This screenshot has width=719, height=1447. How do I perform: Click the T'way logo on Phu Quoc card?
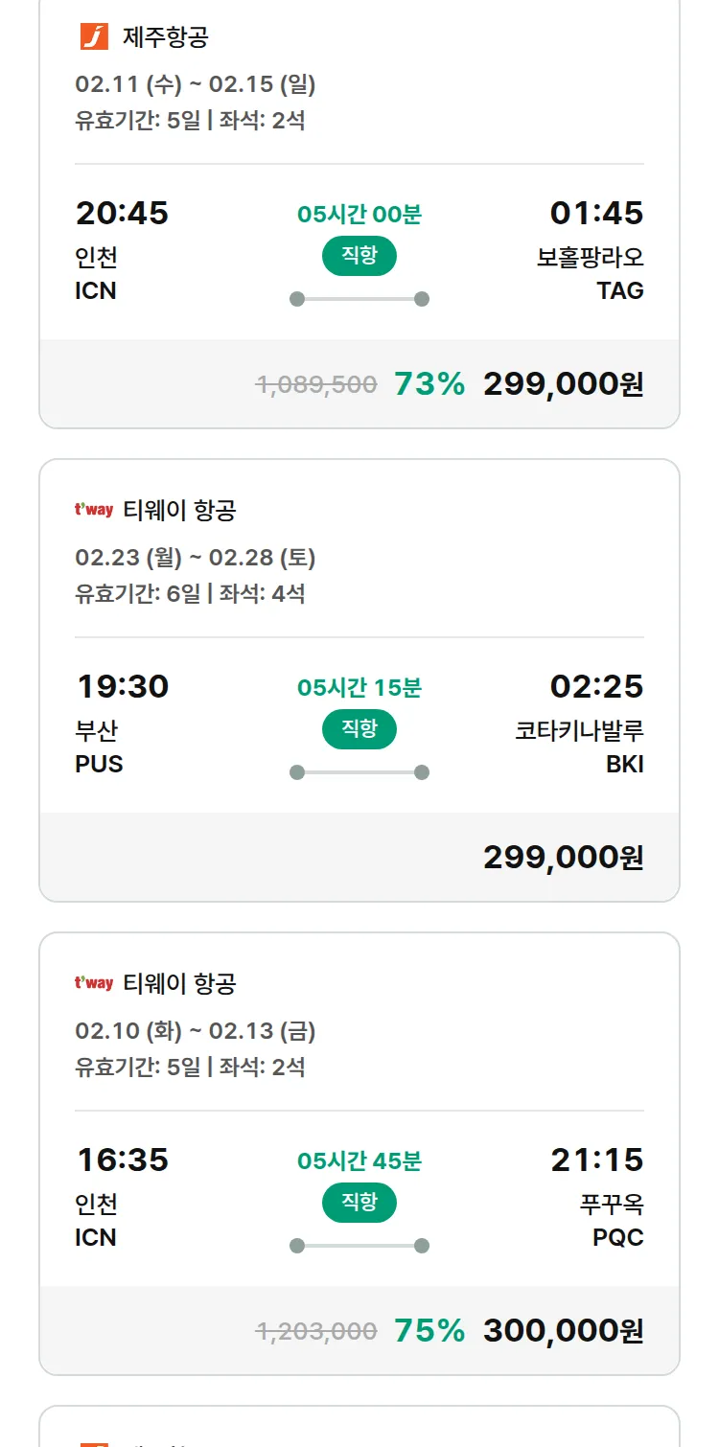tap(94, 983)
